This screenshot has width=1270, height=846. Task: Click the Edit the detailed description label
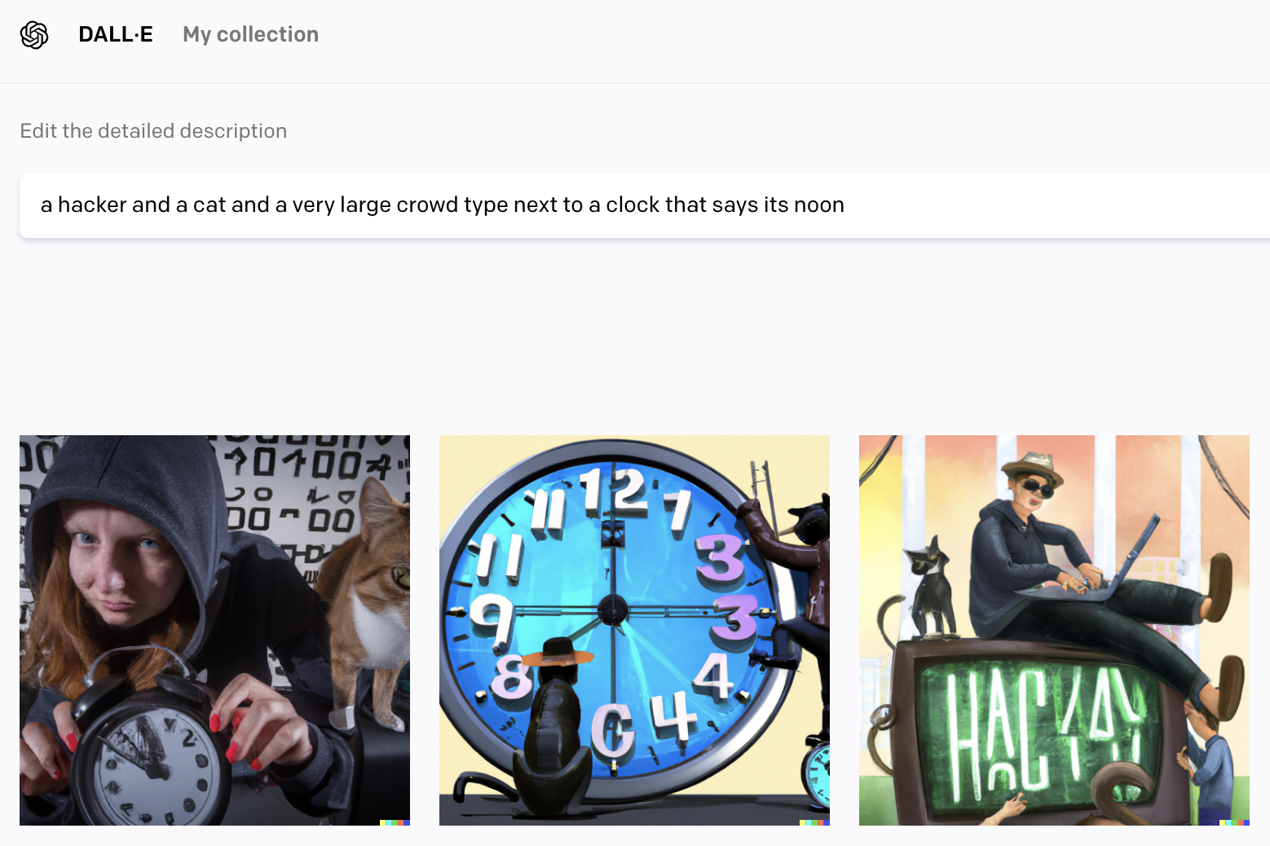[153, 131]
